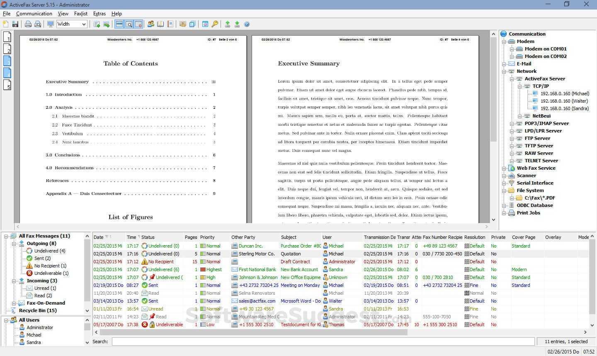Click the License Key icon

[x=215, y=24]
